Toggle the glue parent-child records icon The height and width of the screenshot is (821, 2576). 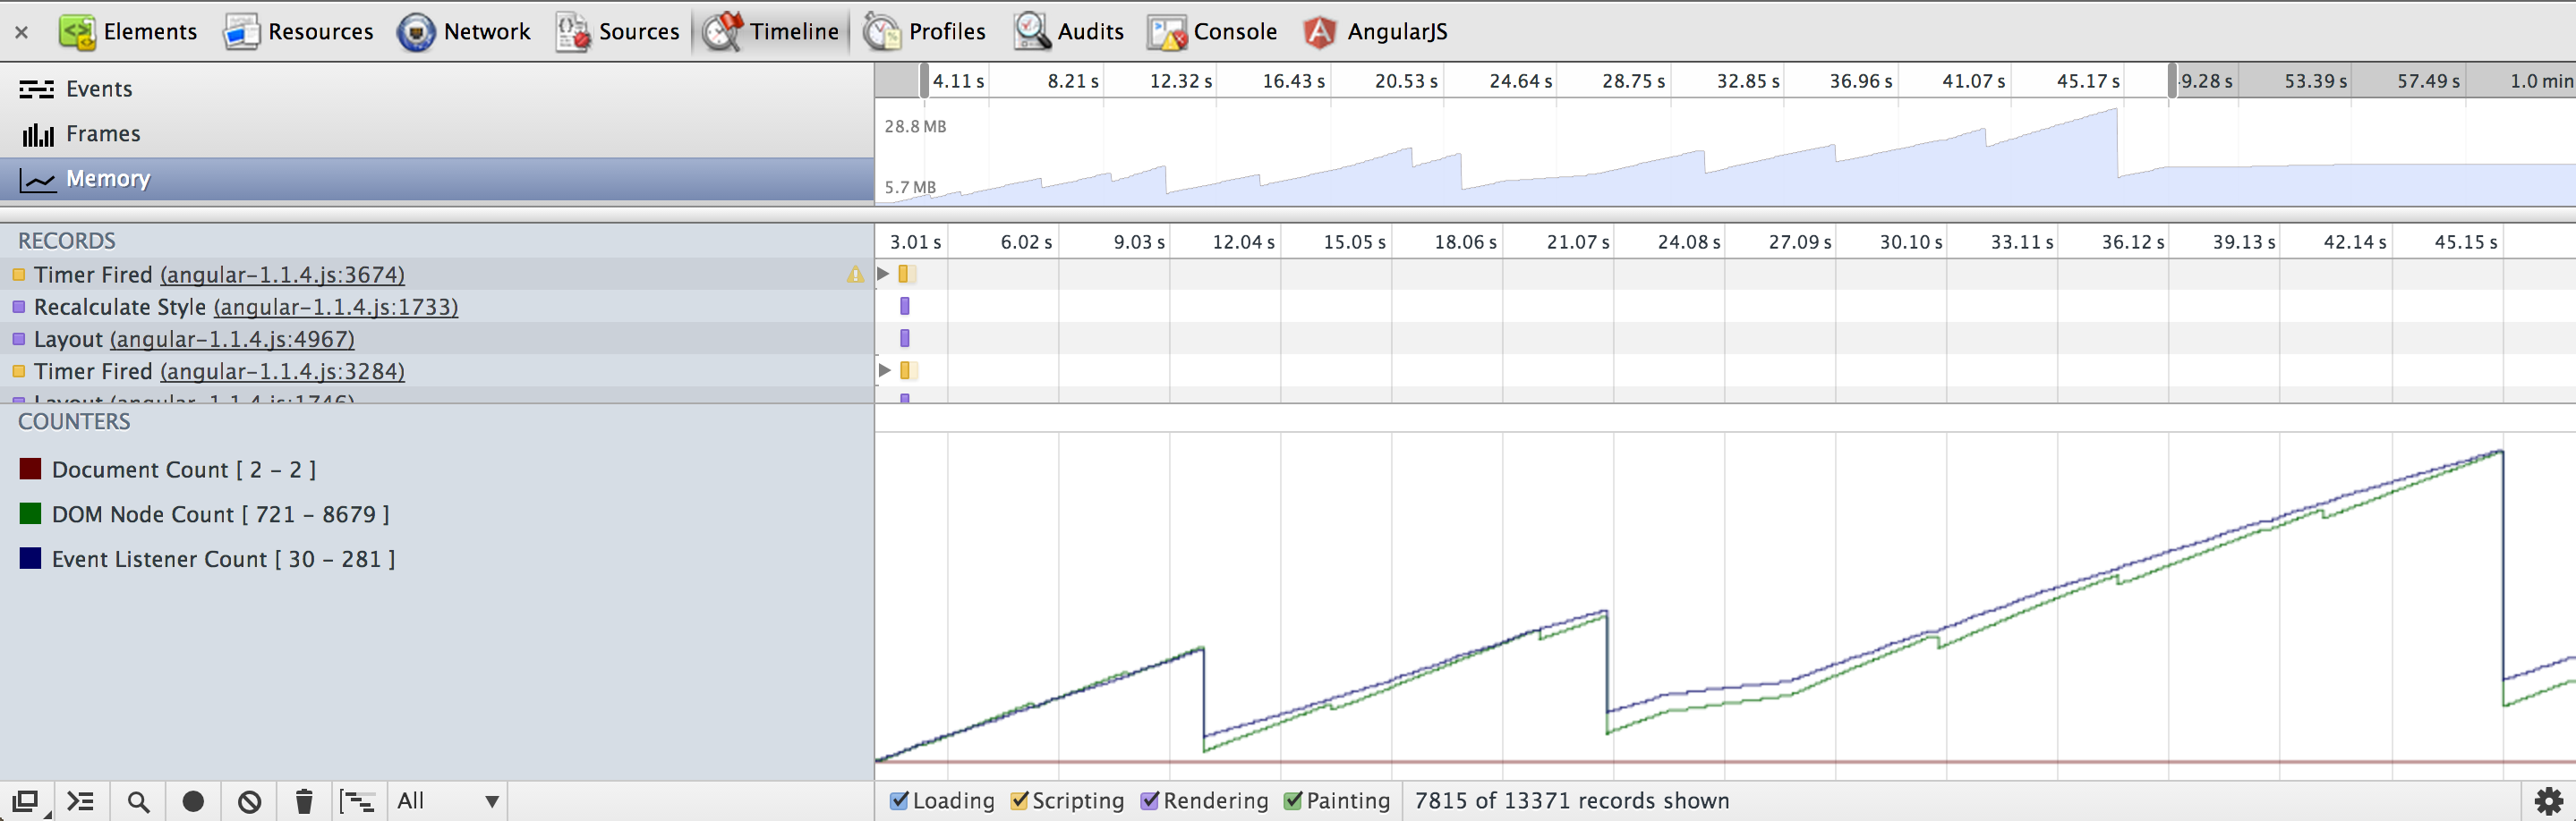[x=357, y=801]
